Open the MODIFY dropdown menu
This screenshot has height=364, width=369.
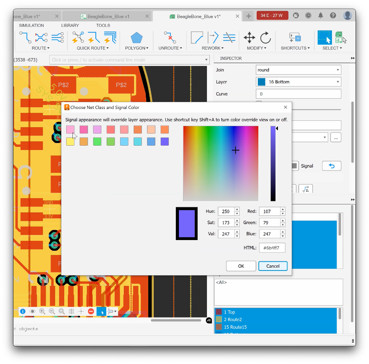pyautogui.click(x=257, y=48)
